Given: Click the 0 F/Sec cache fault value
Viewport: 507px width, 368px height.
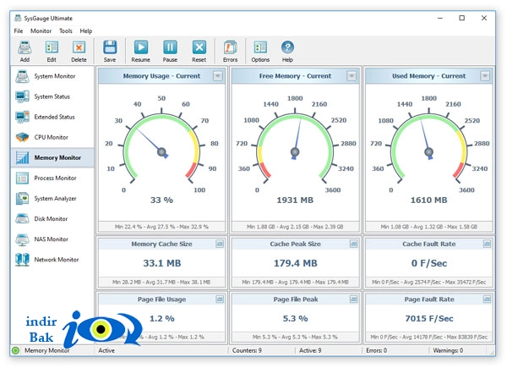Looking at the screenshot, I should pyautogui.click(x=429, y=263).
